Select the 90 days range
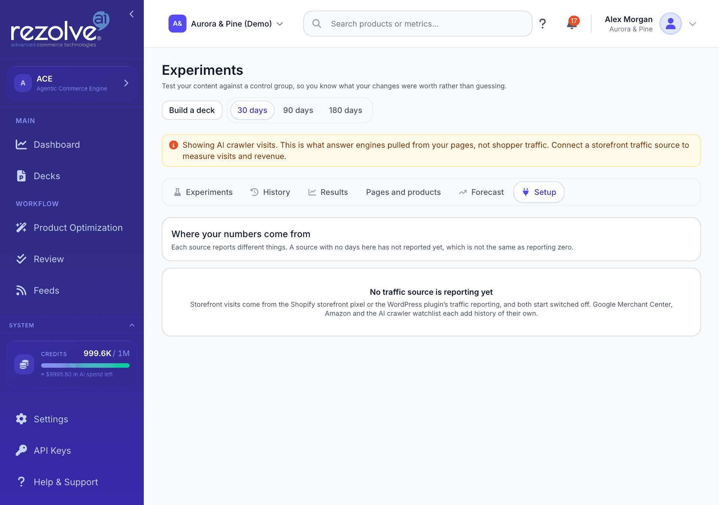This screenshot has height=505, width=719. point(298,110)
